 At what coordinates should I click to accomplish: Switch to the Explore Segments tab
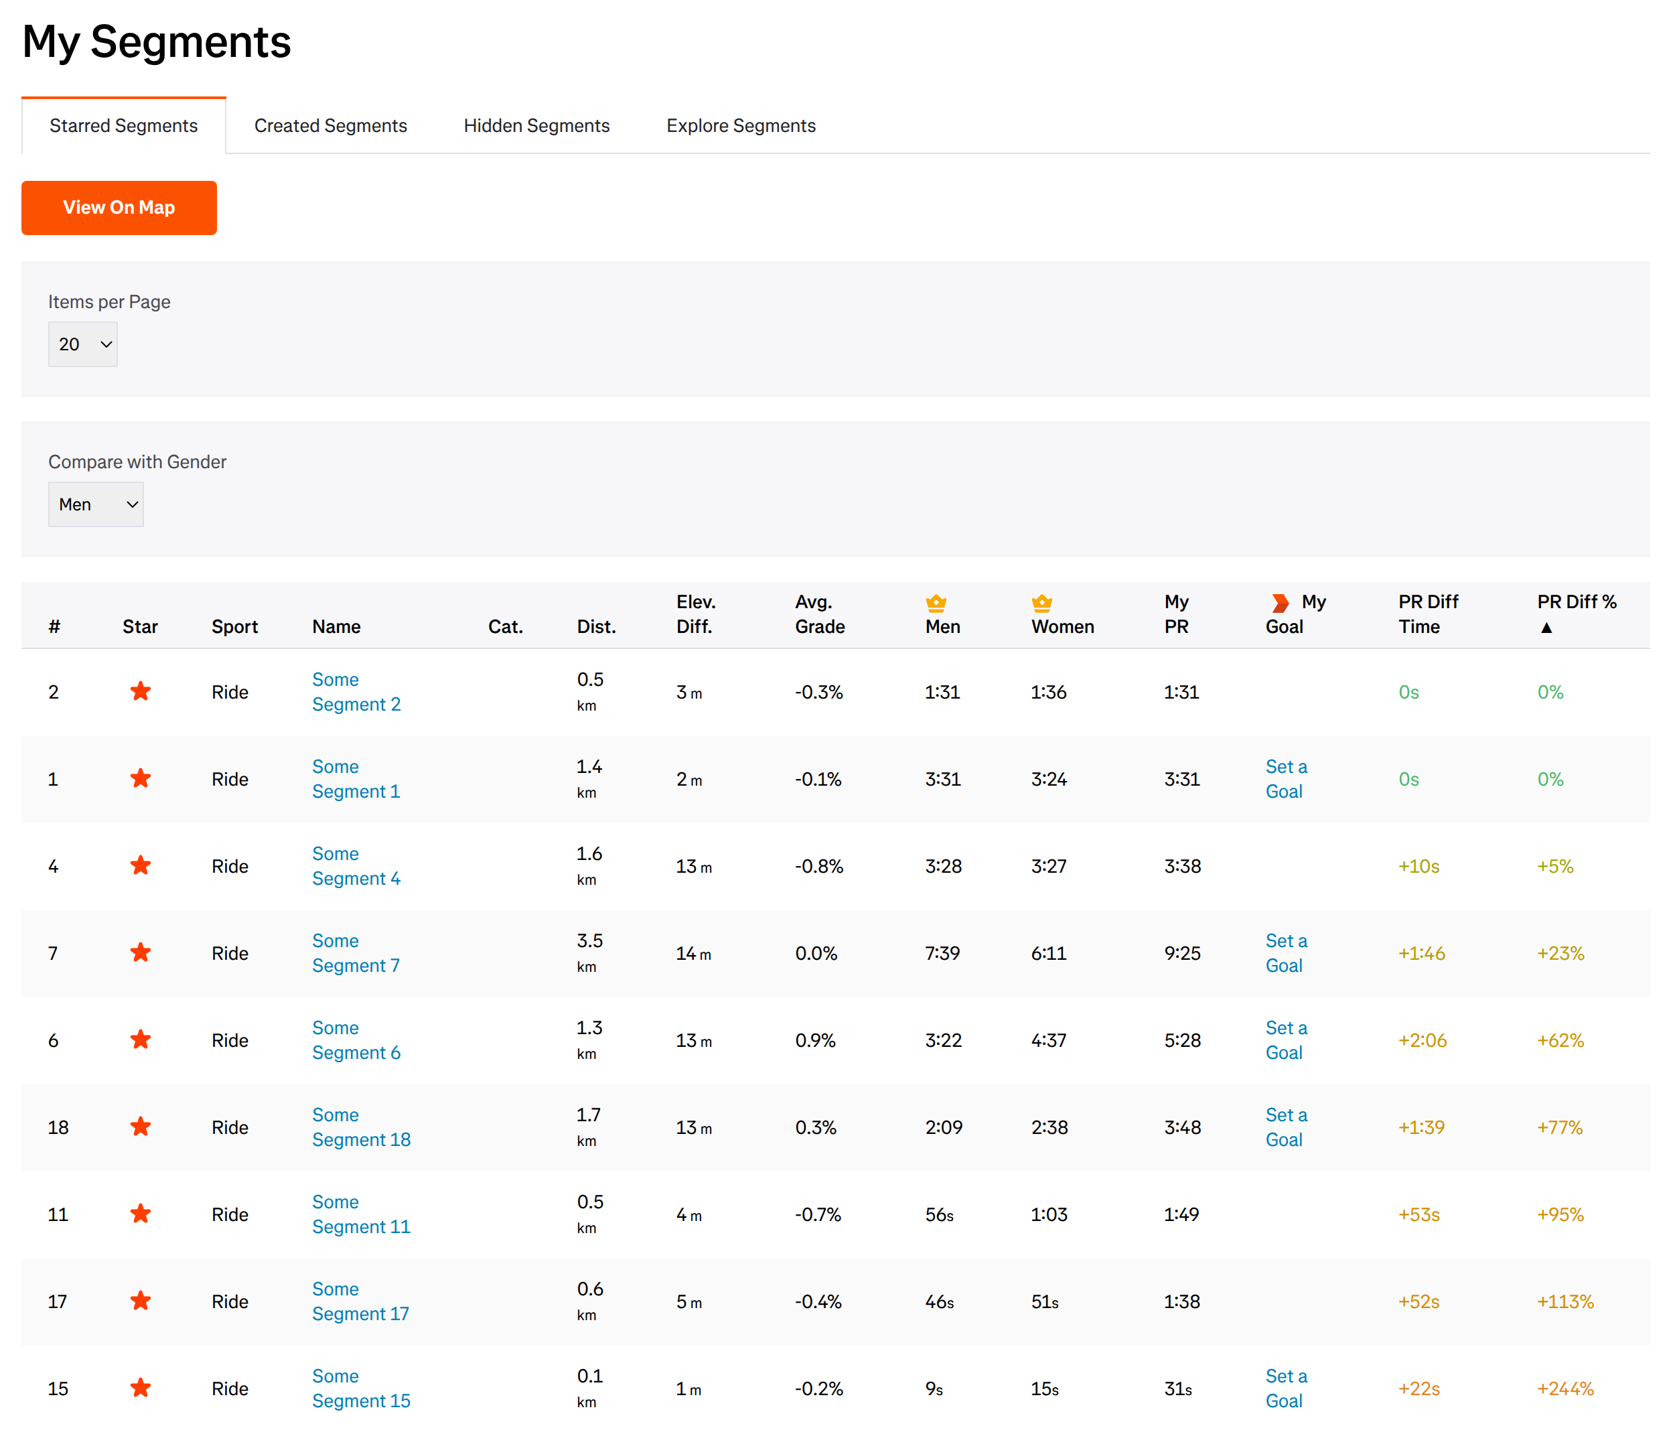(741, 126)
